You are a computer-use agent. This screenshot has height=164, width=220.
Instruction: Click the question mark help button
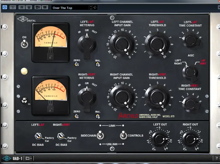tap(217, 158)
